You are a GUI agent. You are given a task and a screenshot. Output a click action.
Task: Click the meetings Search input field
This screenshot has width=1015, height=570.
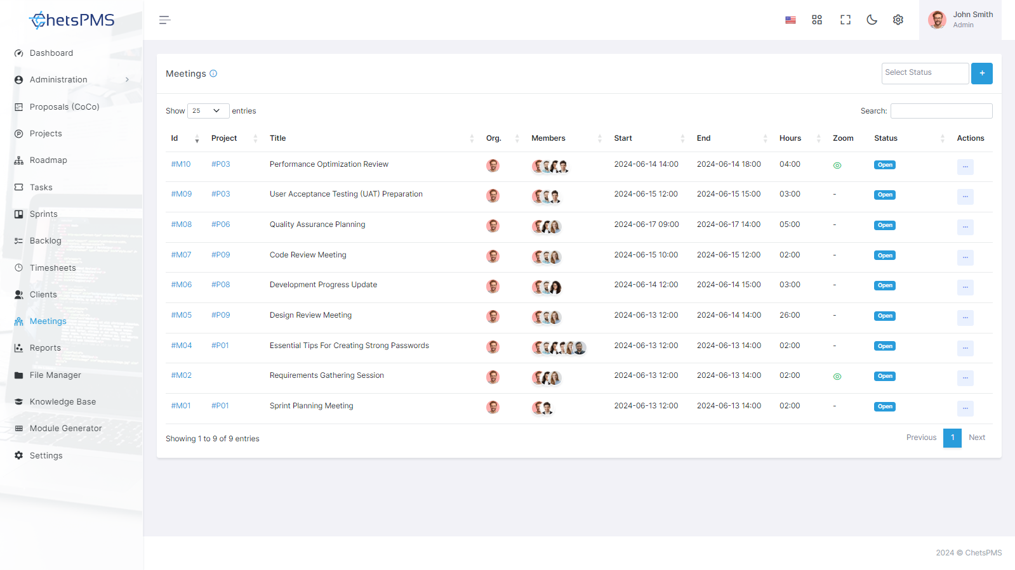941,111
